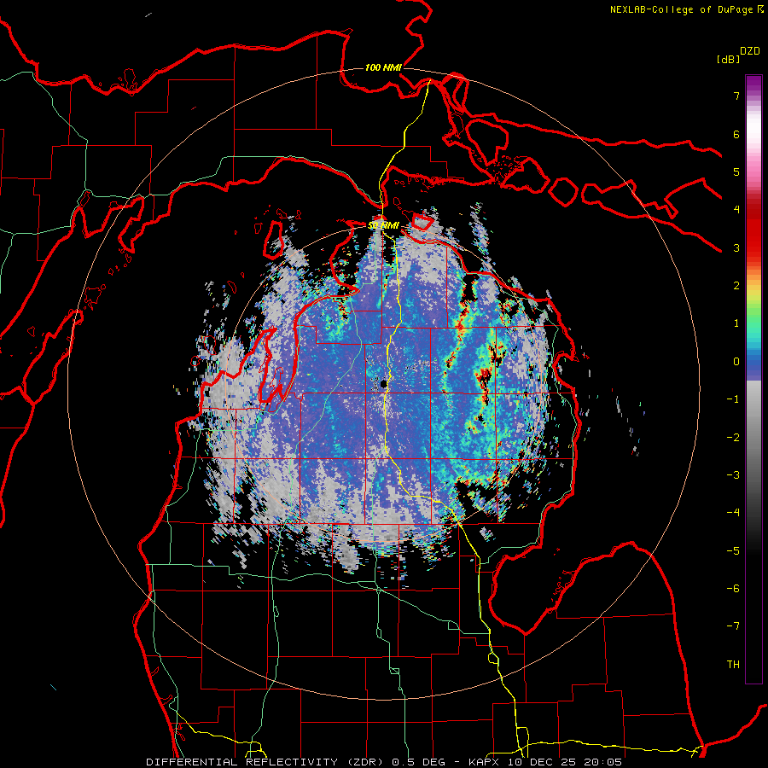
Task: Click the -6 value on color scale
Action: point(733,589)
